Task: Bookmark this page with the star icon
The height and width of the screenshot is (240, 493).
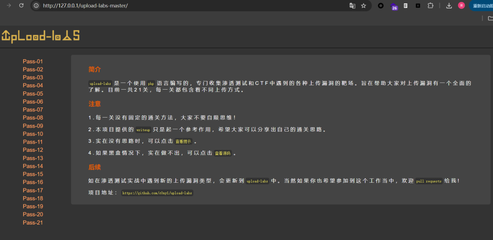Action: [363, 6]
